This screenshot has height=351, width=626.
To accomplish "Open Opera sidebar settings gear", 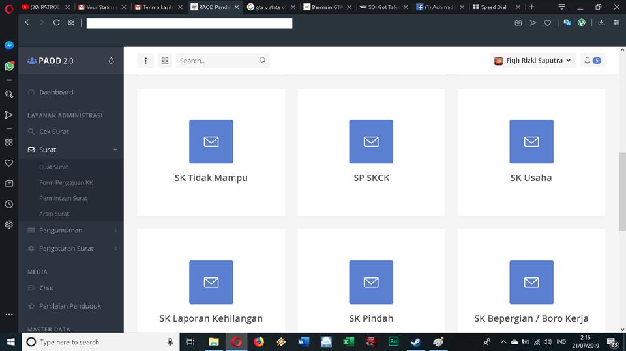I will click(8, 225).
